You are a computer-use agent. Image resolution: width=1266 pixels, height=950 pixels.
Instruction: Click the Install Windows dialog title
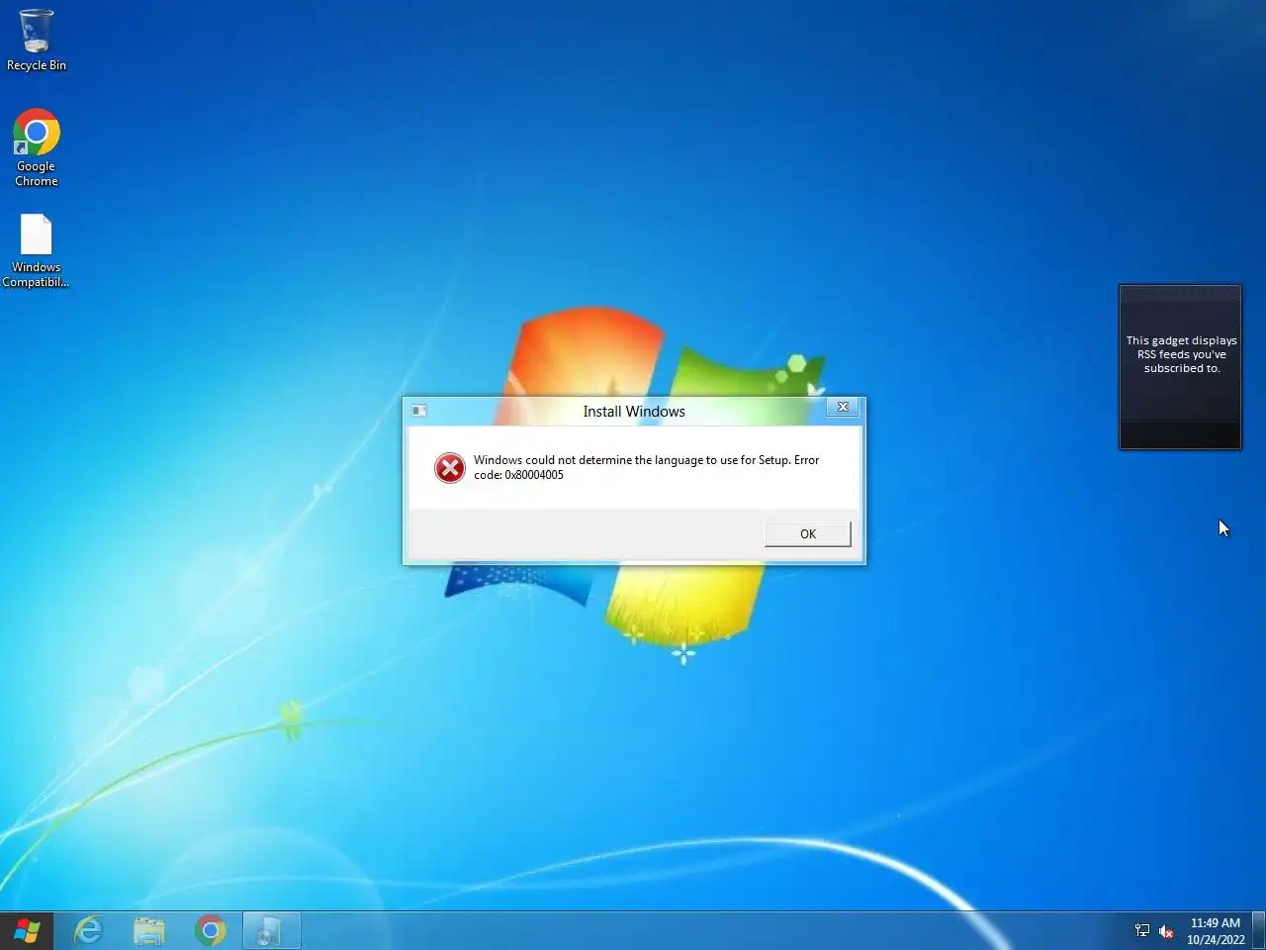coord(634,412)
